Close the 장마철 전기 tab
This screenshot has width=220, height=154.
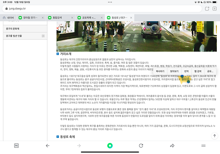point(43,18)
